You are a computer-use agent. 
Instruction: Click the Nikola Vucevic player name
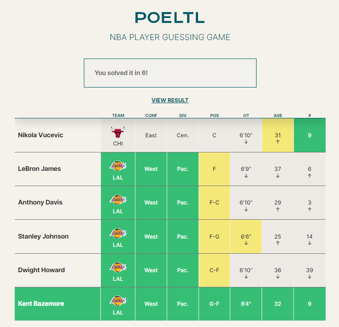(41, 135)
